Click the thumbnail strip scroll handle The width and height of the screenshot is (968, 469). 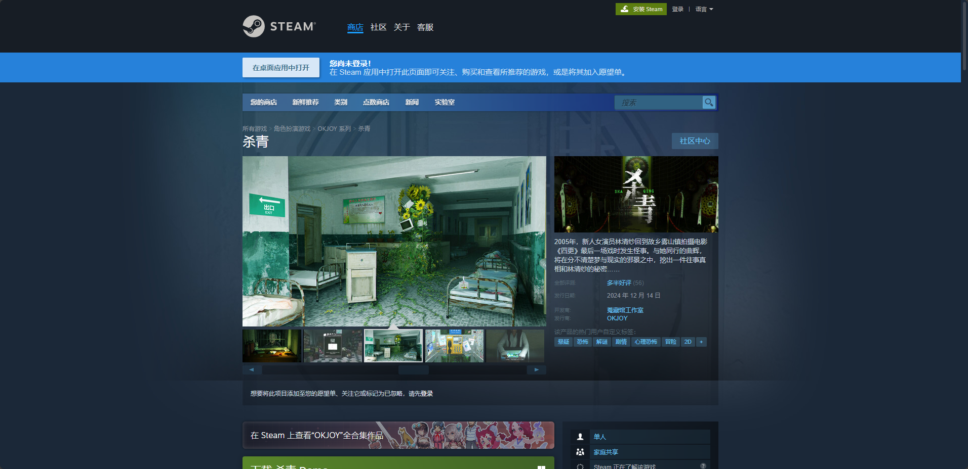click(414, 369)
